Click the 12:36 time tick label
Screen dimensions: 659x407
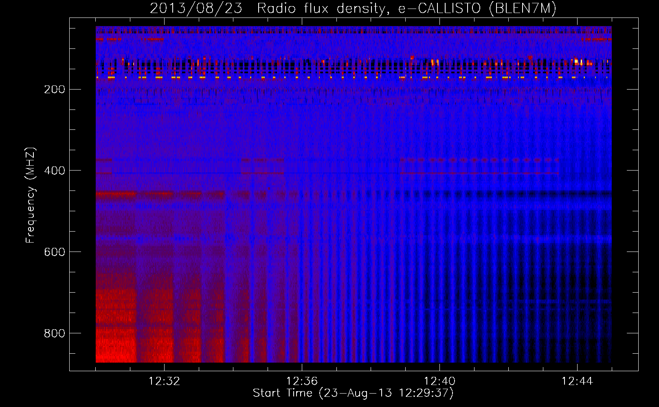[302, 381]
